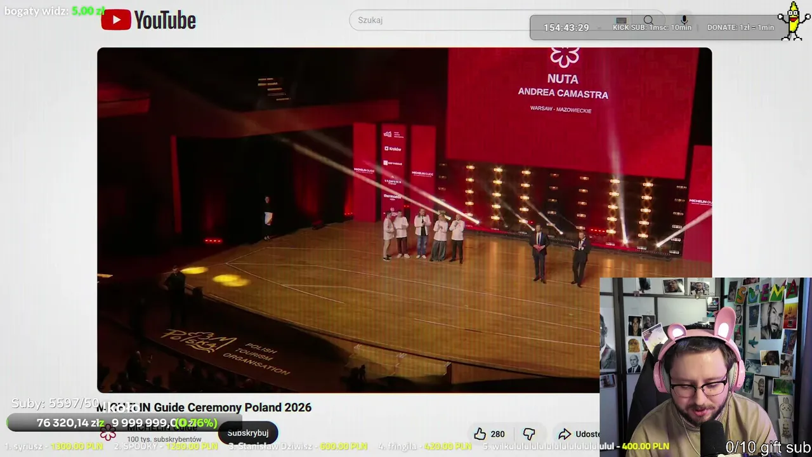Subscribe with the Subskrybuj button

coord(248,433)
